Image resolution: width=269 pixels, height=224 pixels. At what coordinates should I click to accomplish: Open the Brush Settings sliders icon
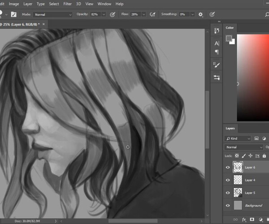pos(217,78)
